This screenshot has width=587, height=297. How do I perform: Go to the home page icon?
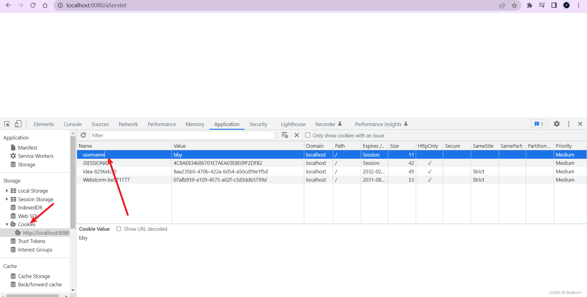tap(45, 5)
